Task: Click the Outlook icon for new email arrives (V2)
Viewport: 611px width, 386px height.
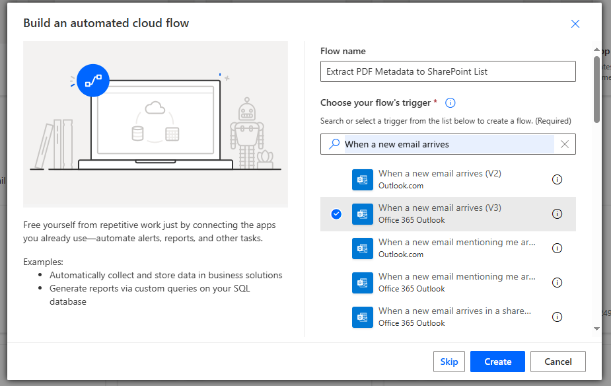Action: 363,180
